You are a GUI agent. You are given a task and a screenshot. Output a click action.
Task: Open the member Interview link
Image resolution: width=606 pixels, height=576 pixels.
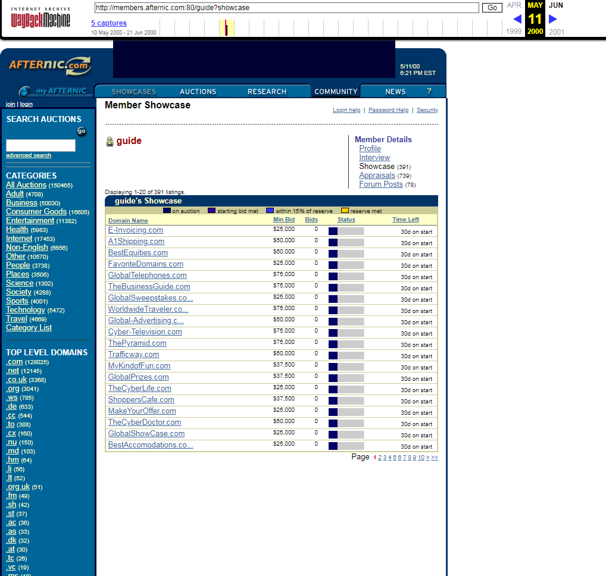374,158
